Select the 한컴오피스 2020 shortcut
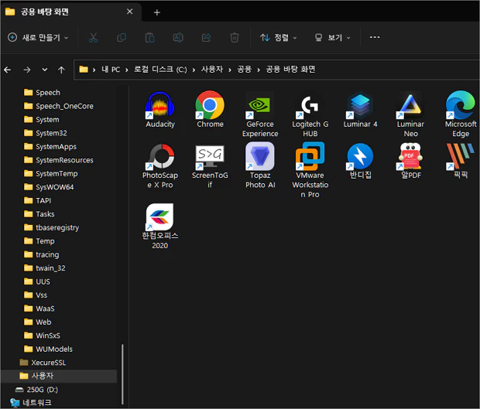This screenshot has height=409, width=480. (160, 227)
